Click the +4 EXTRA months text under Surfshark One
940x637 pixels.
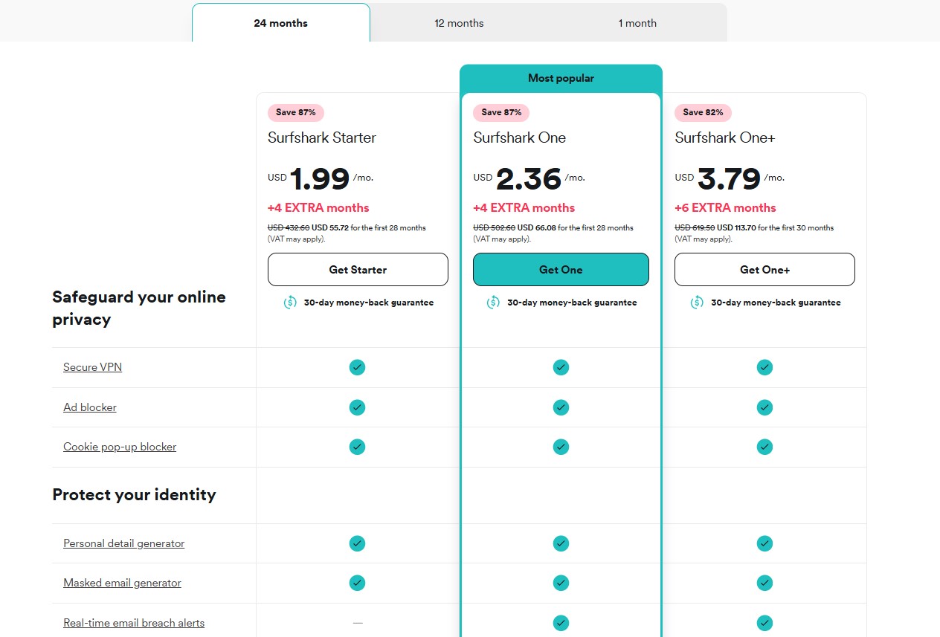[x=524, y=208]
